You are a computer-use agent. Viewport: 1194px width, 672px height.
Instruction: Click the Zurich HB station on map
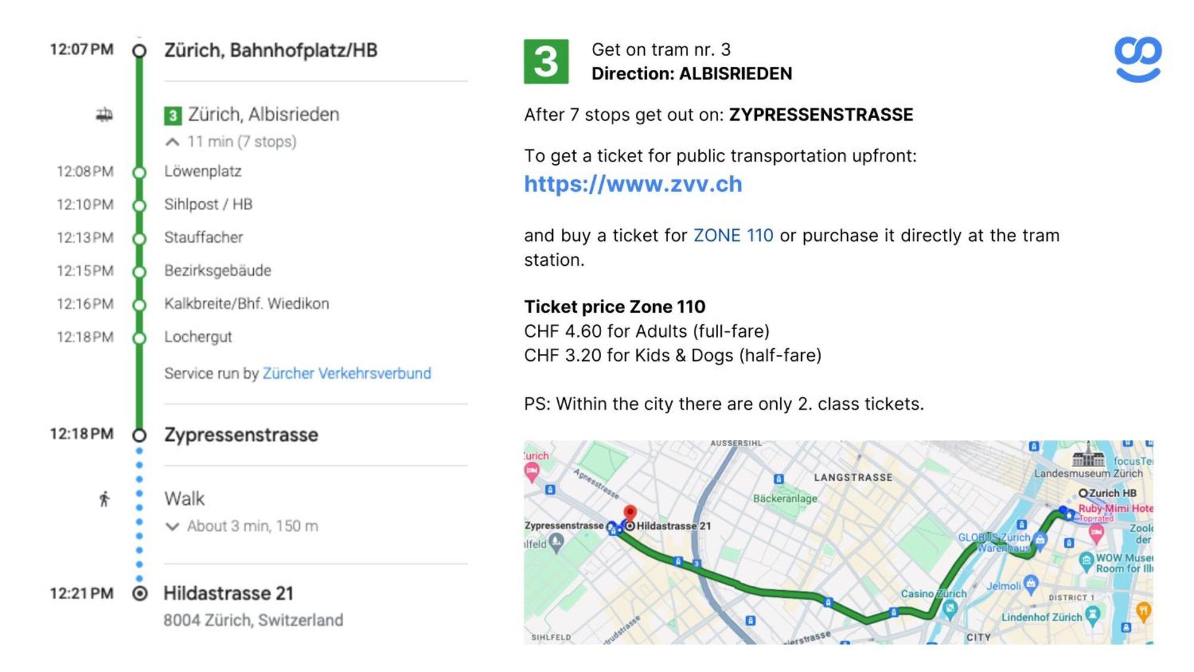click(1084, 493)
